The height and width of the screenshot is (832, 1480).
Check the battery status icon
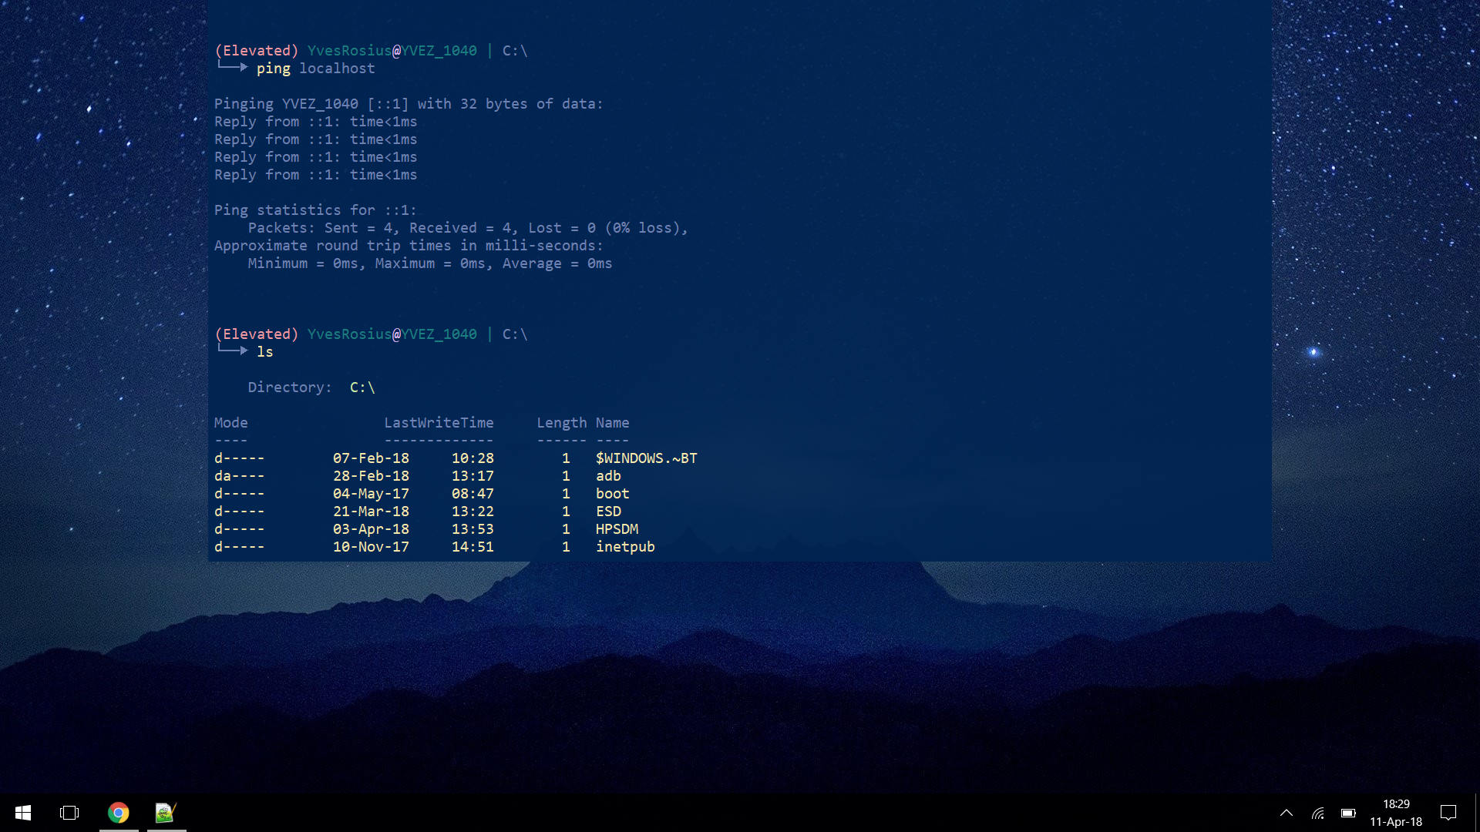click(x=1348, y=813)
